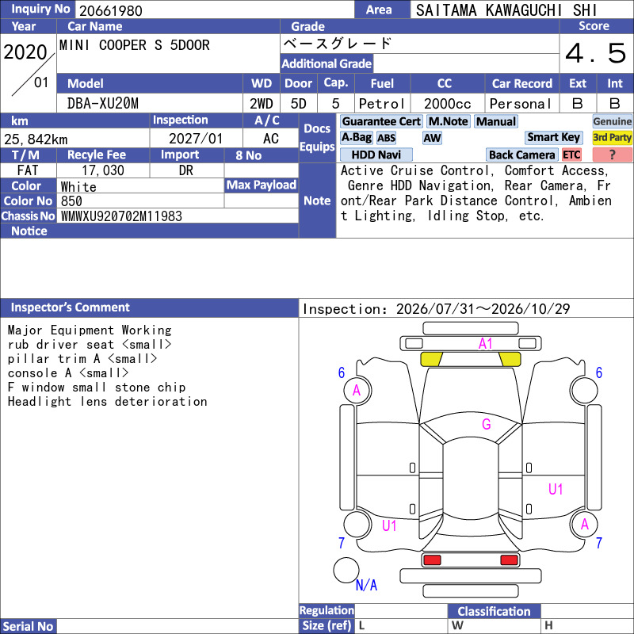The image size is (634, 634).
Task: Click the Smart Key tag
Action: (553, 137)
